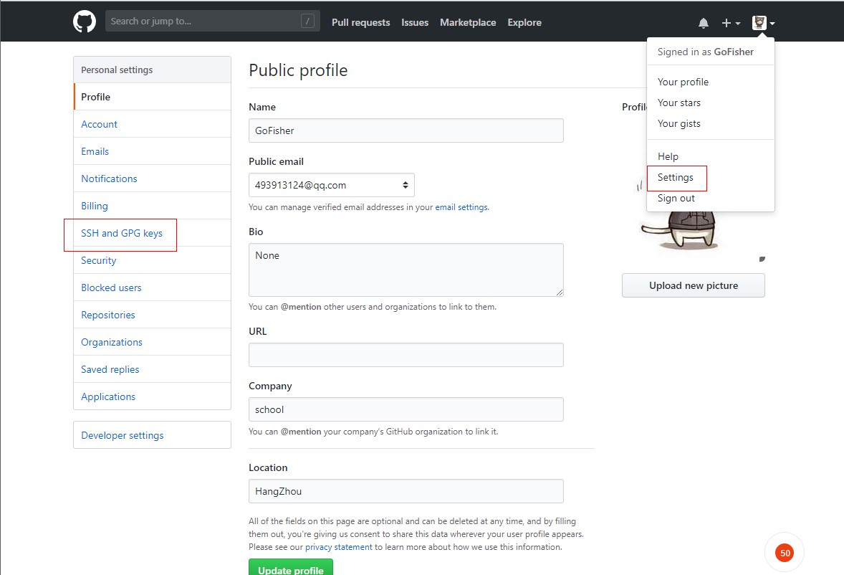Expand the Public email dropdown
The image size is (844, 575).
[332, 185]
